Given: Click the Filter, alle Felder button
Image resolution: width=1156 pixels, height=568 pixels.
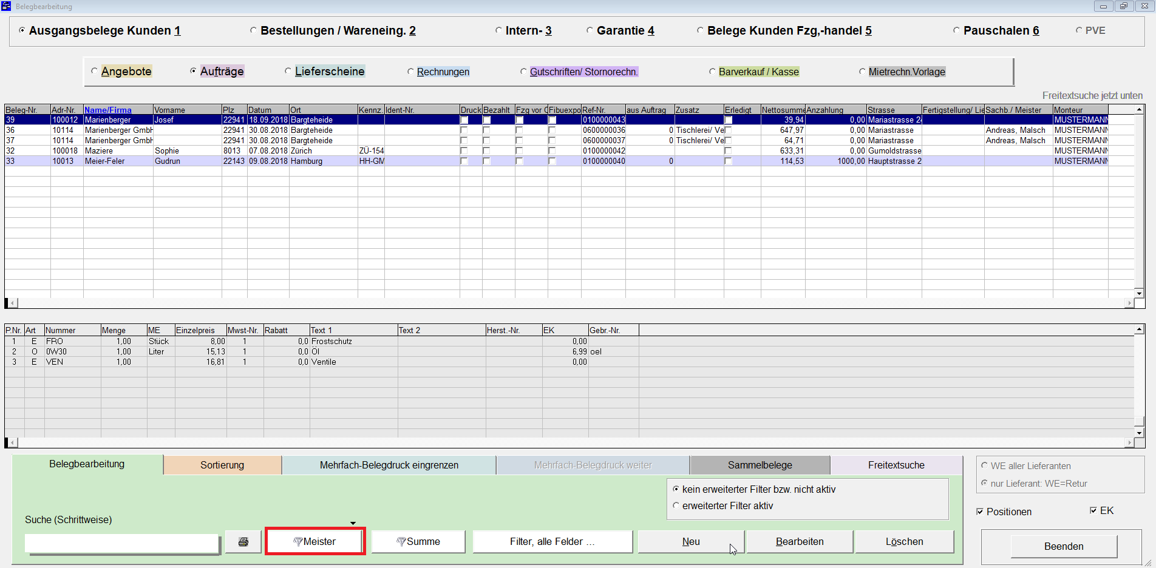Looking at the screenshot, I should tap(552, 541).
